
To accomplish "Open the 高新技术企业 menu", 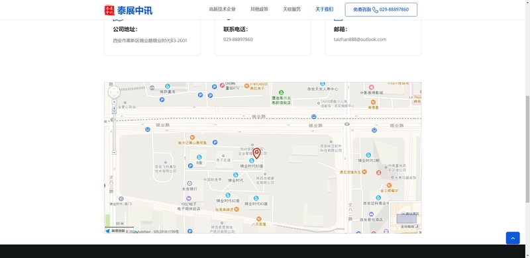I will click(222, 9).
